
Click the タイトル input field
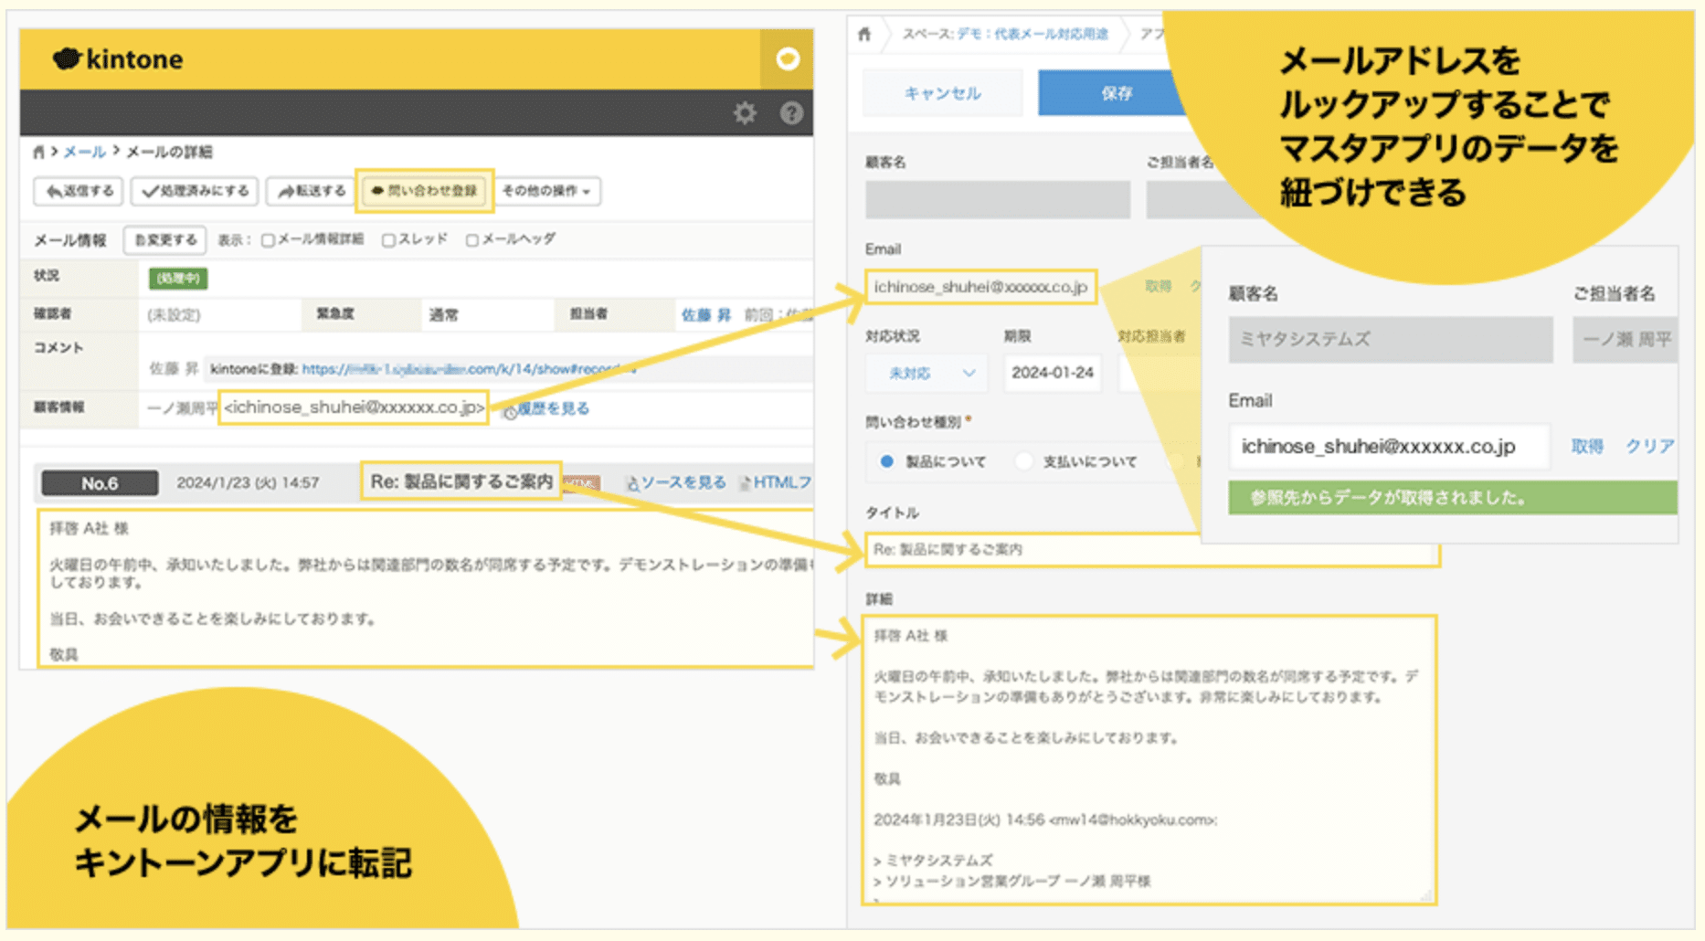pos(1151,550)
